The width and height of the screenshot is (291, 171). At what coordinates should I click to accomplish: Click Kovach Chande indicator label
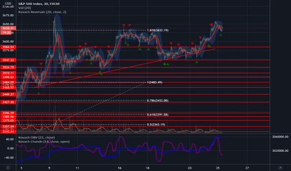pos(44,141)
